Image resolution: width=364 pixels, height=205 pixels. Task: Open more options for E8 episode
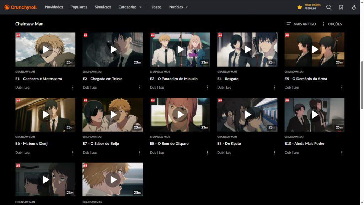207,152
